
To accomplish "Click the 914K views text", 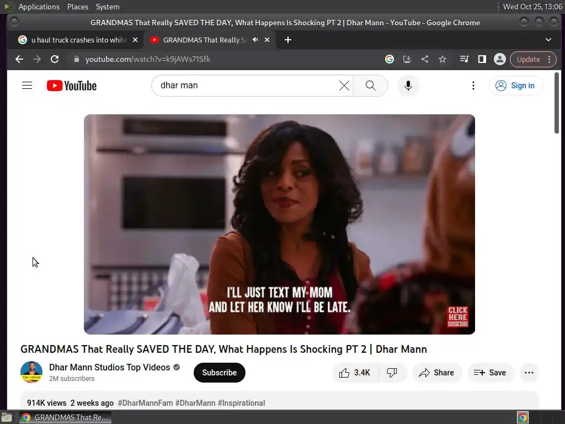I will point(46,402).
